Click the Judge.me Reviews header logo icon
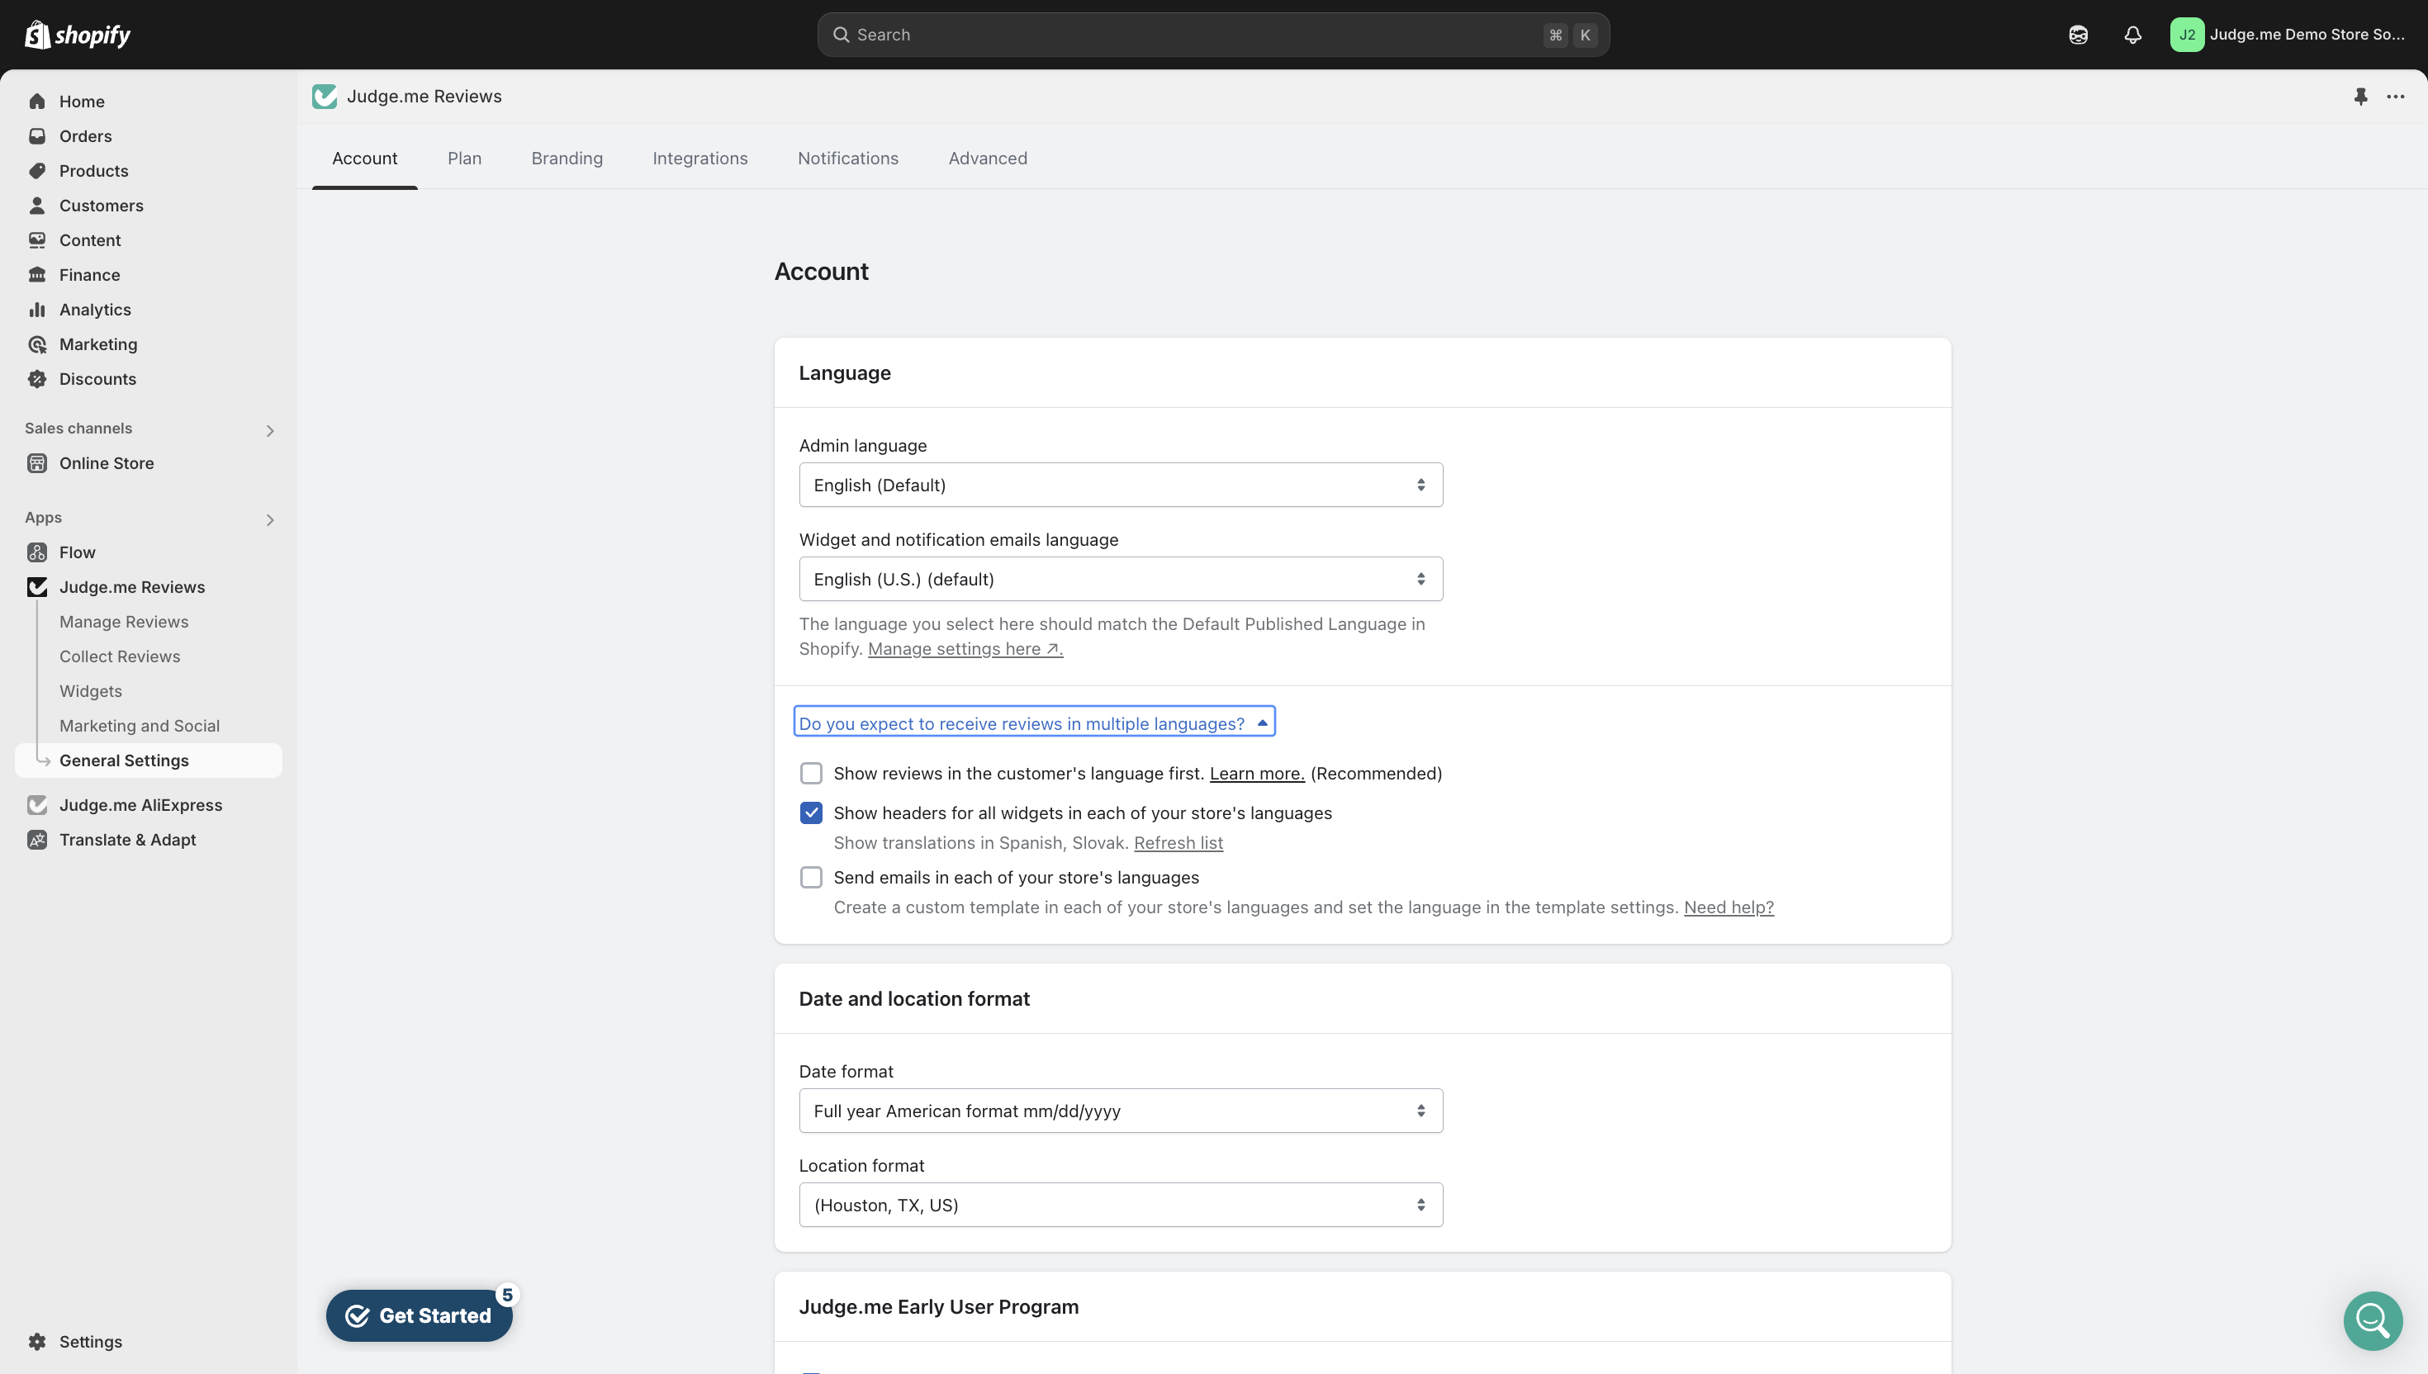This screenshot has width=2428, height=1374. click(x=325, y=97)
